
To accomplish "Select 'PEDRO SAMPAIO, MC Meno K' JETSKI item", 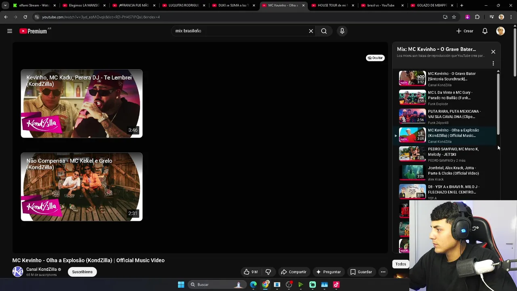I will pos(446,154).
